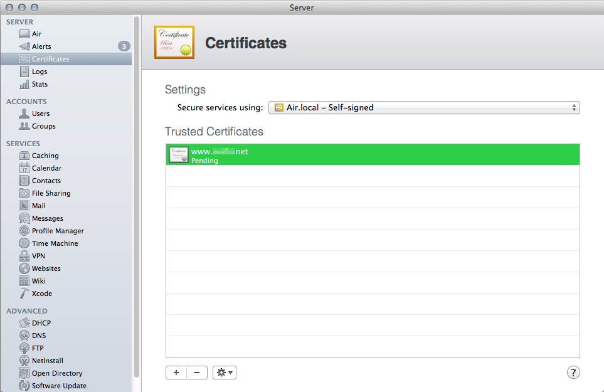Open DNS in the Advanced section

click(39, 336)
